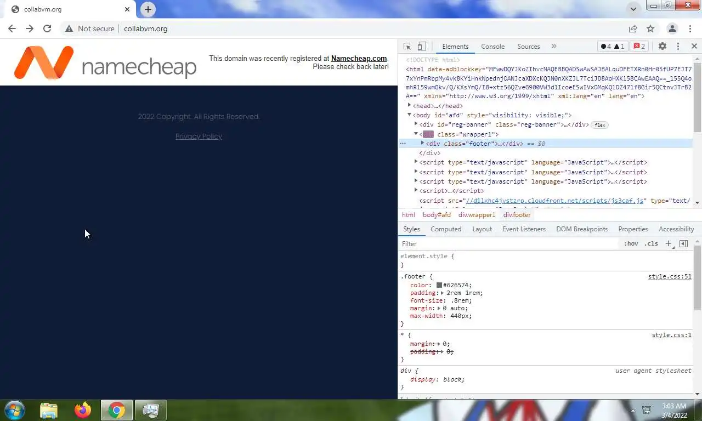Click the styles Filter input

507,244
